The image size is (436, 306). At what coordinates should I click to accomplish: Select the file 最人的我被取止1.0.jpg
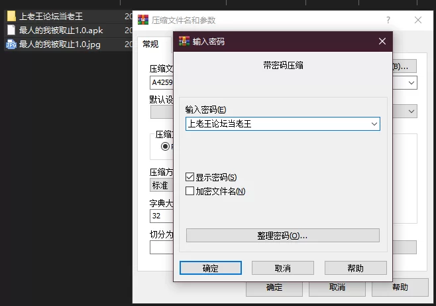click(x=68, y=44)
